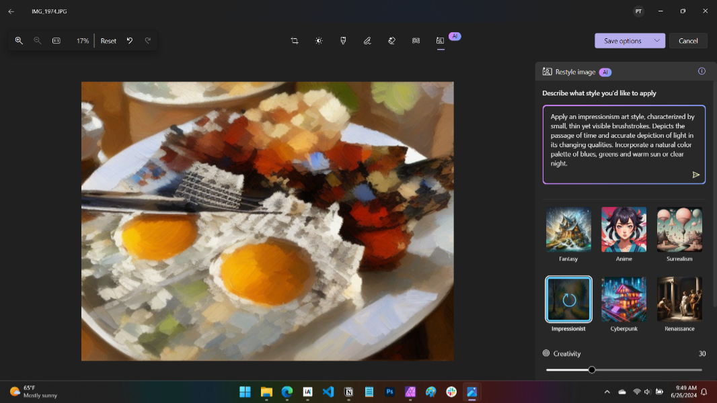Move the Creativity slider handle
Viewport: 717px width, 403px height.
click(x=592, y=369)
